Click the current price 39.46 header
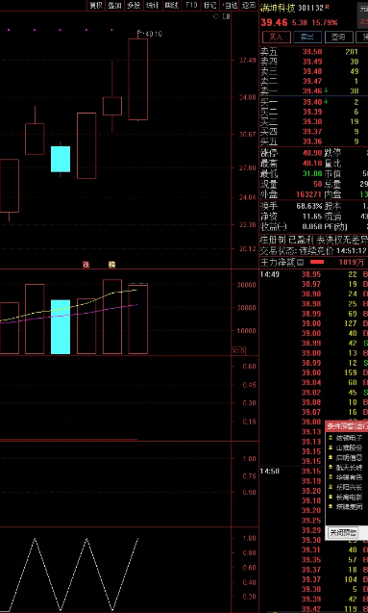This screenshot has width=368, height=613. click(274, 23)
